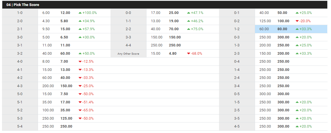This screenshot has height=133, width=331.
Task: Select 5-0 score odds 7.50
Action: [x=64, y=94]
